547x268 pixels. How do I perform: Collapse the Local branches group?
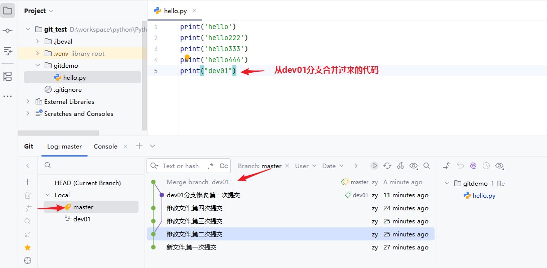coord(48,195)
